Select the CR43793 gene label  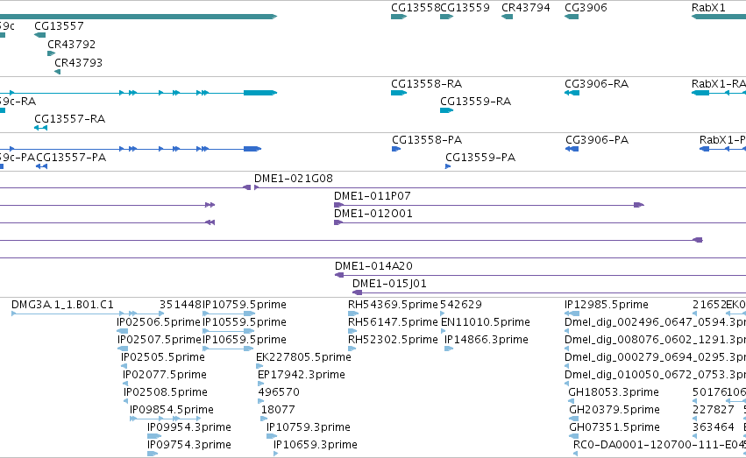pos(79,63)
